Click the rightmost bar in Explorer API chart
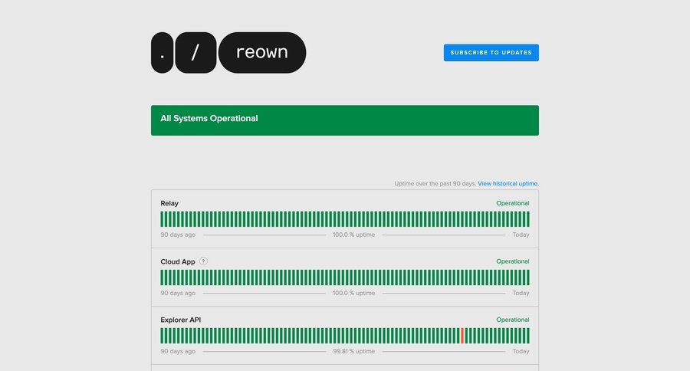This screenshot has width=690, height=371. (x=527, y=336)
